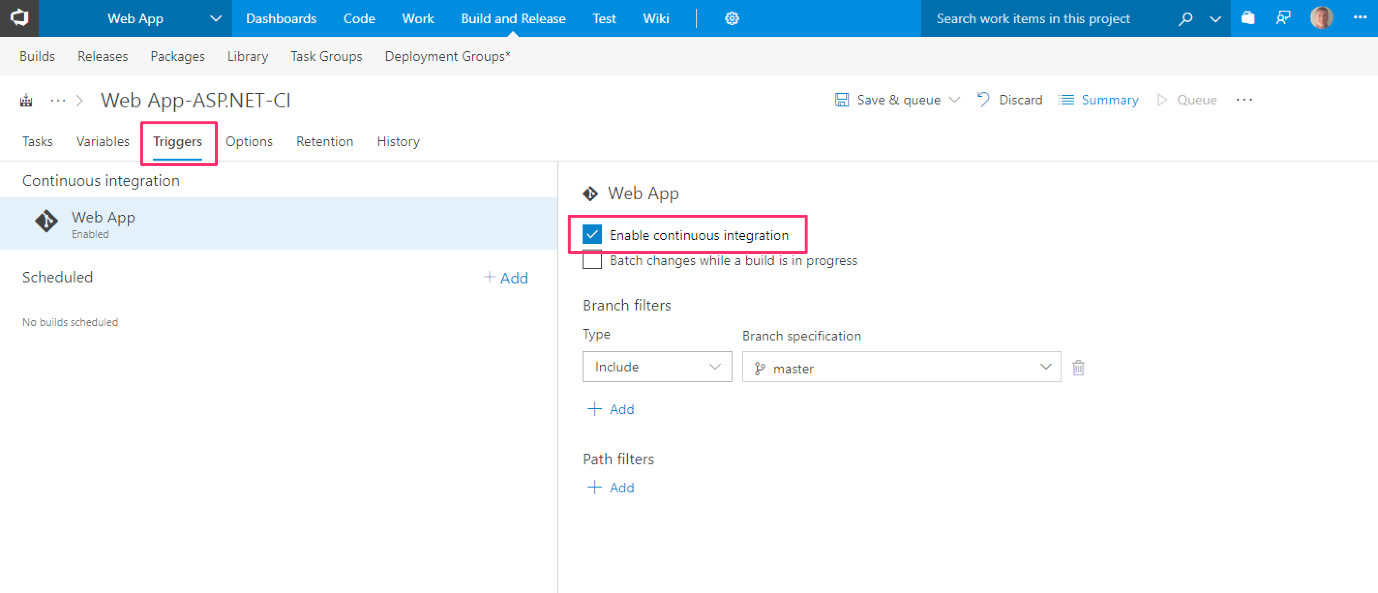Screen dimensions: 1378x593
Task: Uncheck Enable continuous integration
Action: (592, 235)
